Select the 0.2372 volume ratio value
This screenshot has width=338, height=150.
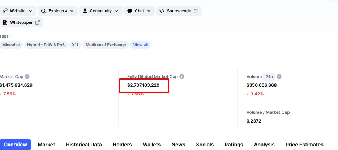[x=254, y=121]
